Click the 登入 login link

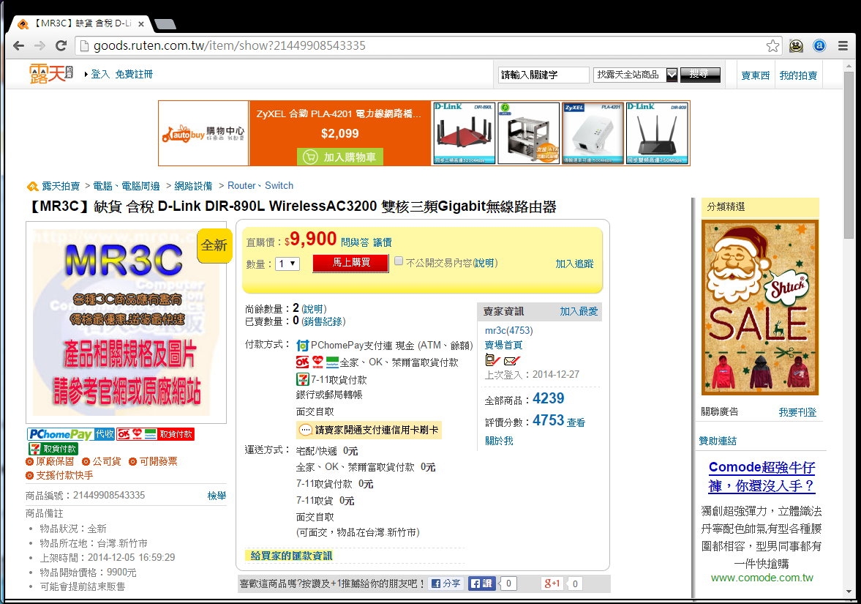point(100,74)
